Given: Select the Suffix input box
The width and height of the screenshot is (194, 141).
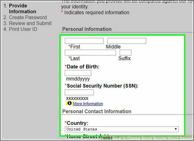Looking at the screenshot, I should click(126, 53).
